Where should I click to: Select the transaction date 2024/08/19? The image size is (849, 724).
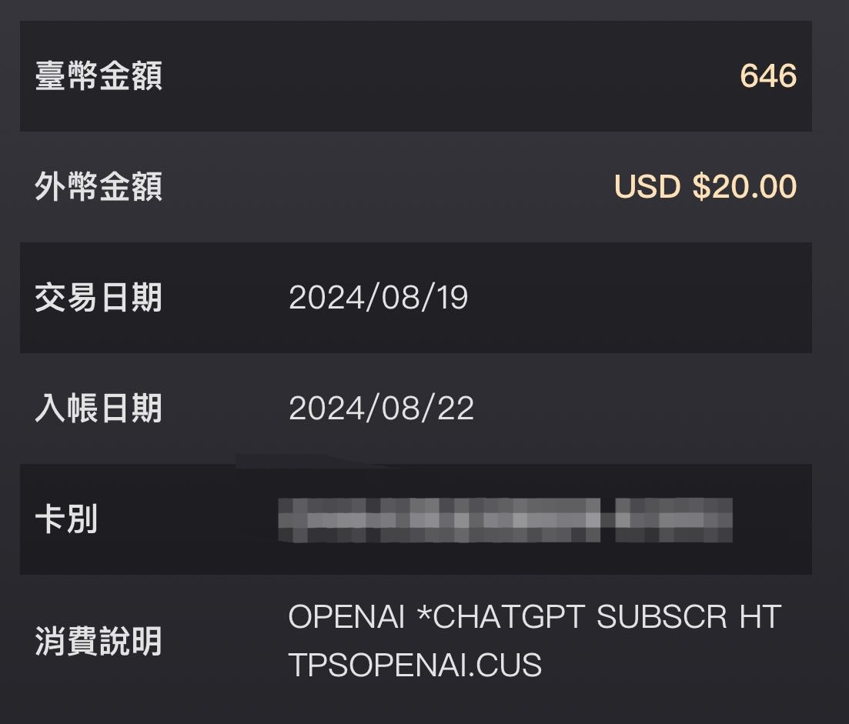pos(379,298)
